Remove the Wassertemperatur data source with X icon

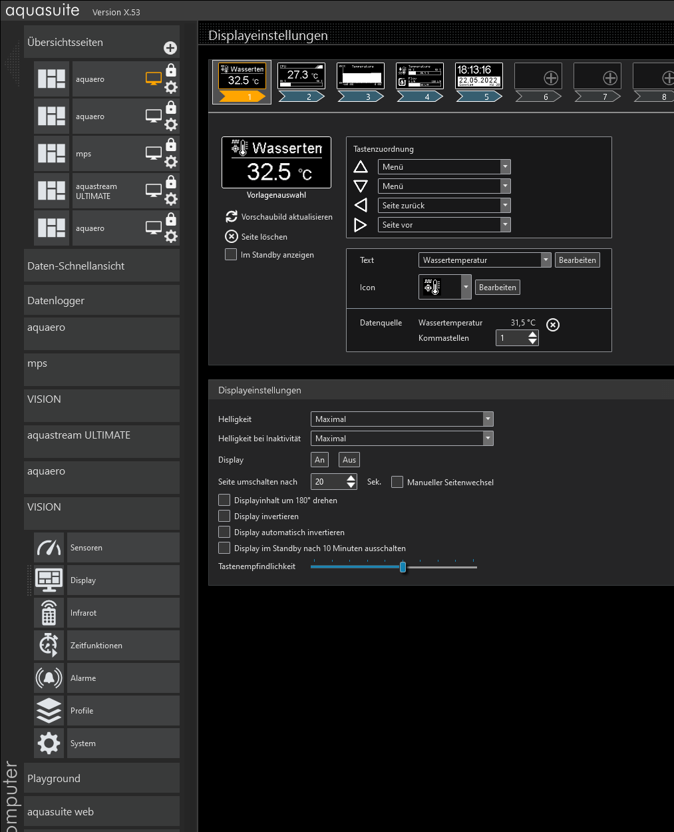click(553, 325)
